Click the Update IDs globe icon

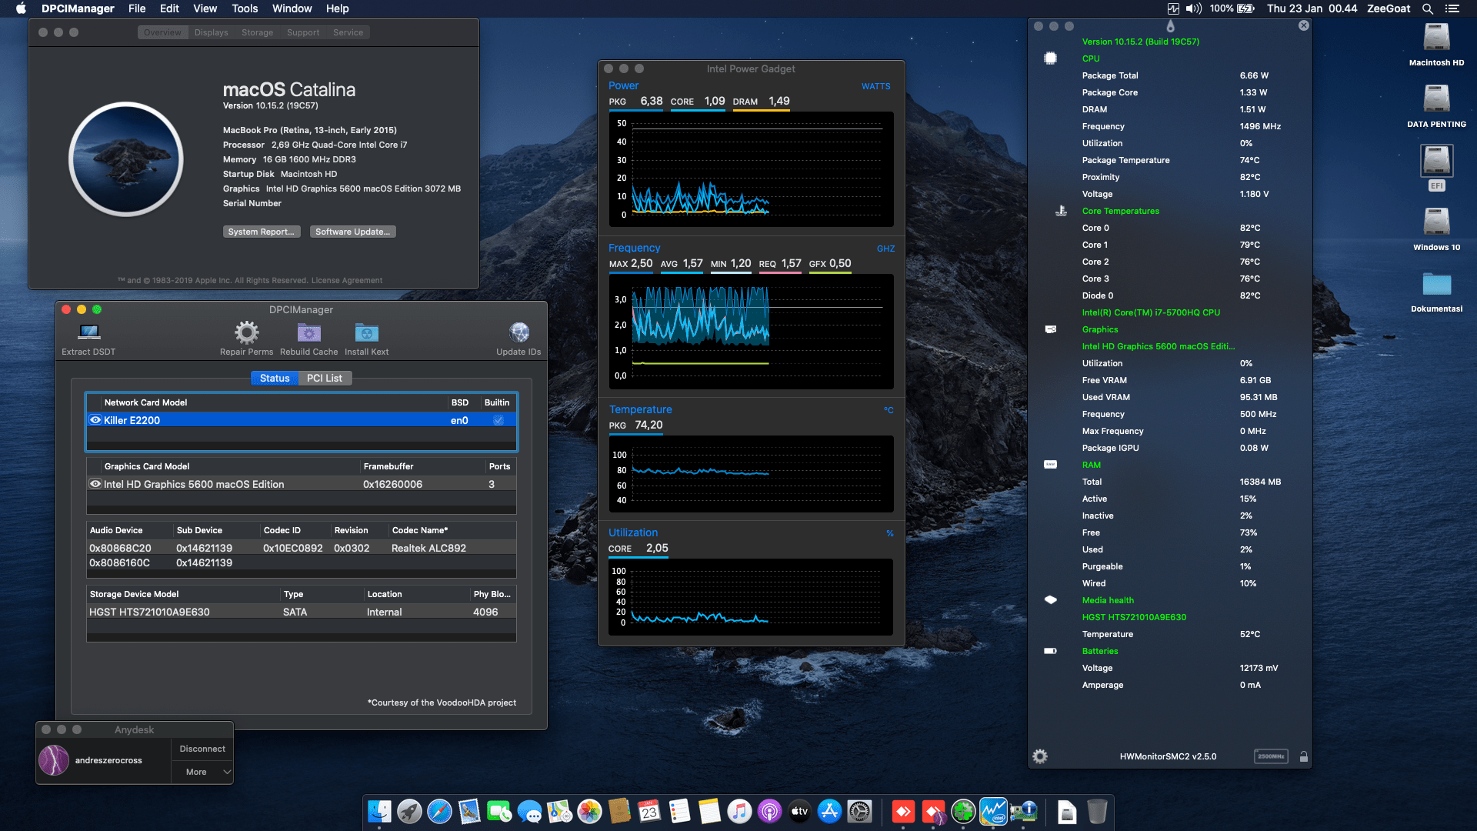pyautogui.click(x=518, y=332)
